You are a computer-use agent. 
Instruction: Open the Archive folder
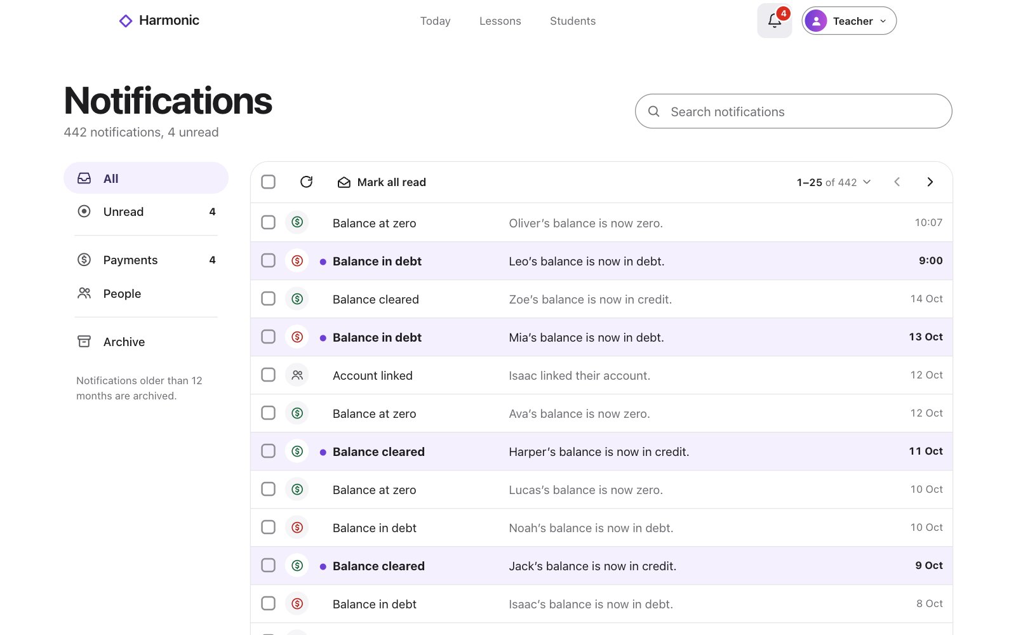146,342
